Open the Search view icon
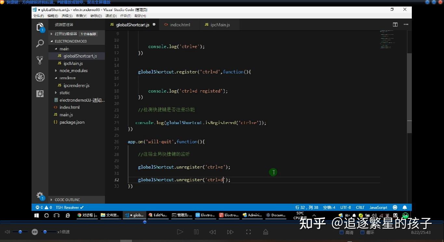The image size is (444, 242). [x=40, y=43]
